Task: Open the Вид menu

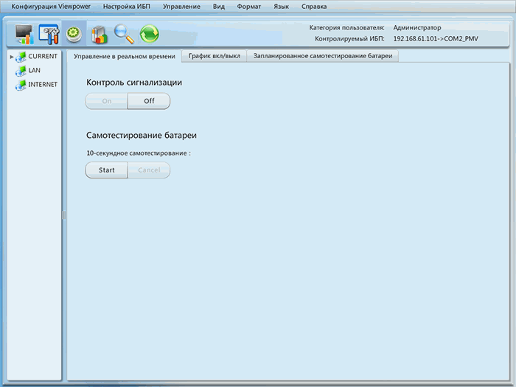Action: tap(218, 7)
